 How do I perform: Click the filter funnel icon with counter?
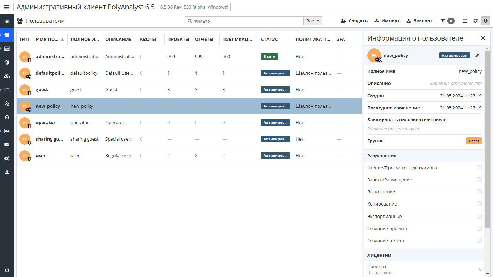(x=448, y=21)
